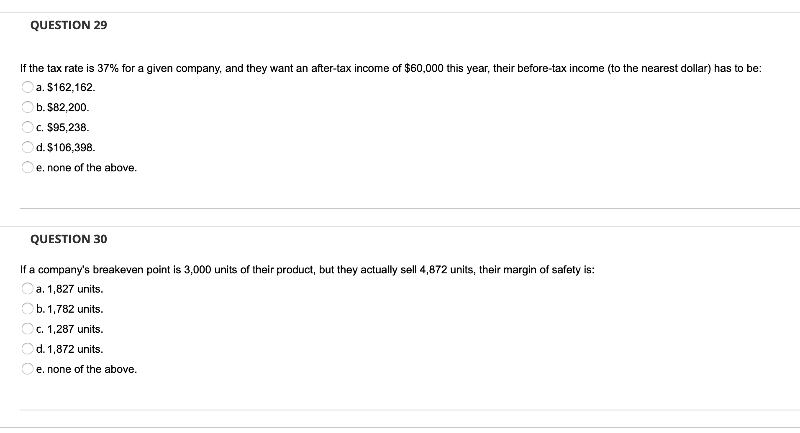Click the option text '1,287 units'
This screenshot has height=433, width=800.
click(70, 329)
